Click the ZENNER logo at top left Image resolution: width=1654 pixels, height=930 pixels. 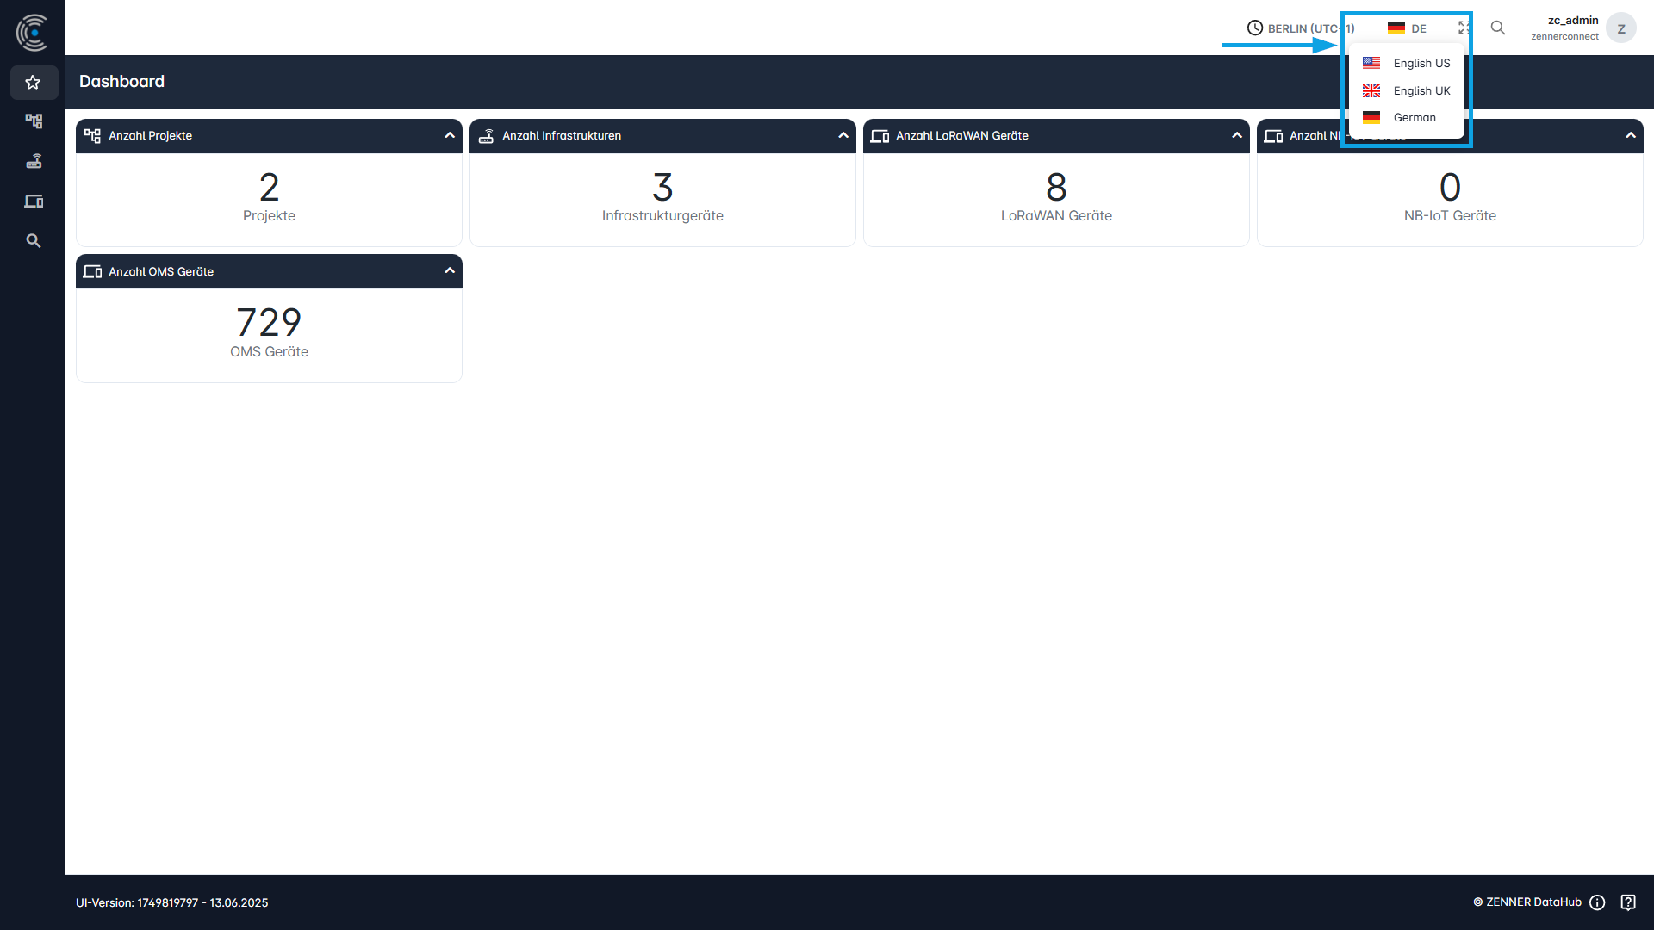coord(32,32)
